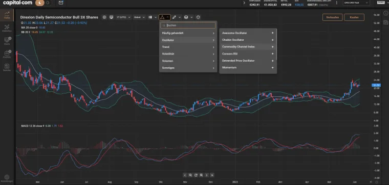Viewport: 389px width, 185px height.
Task: Click the collapse fullscreen chart icon
Action: pos(198,17)
